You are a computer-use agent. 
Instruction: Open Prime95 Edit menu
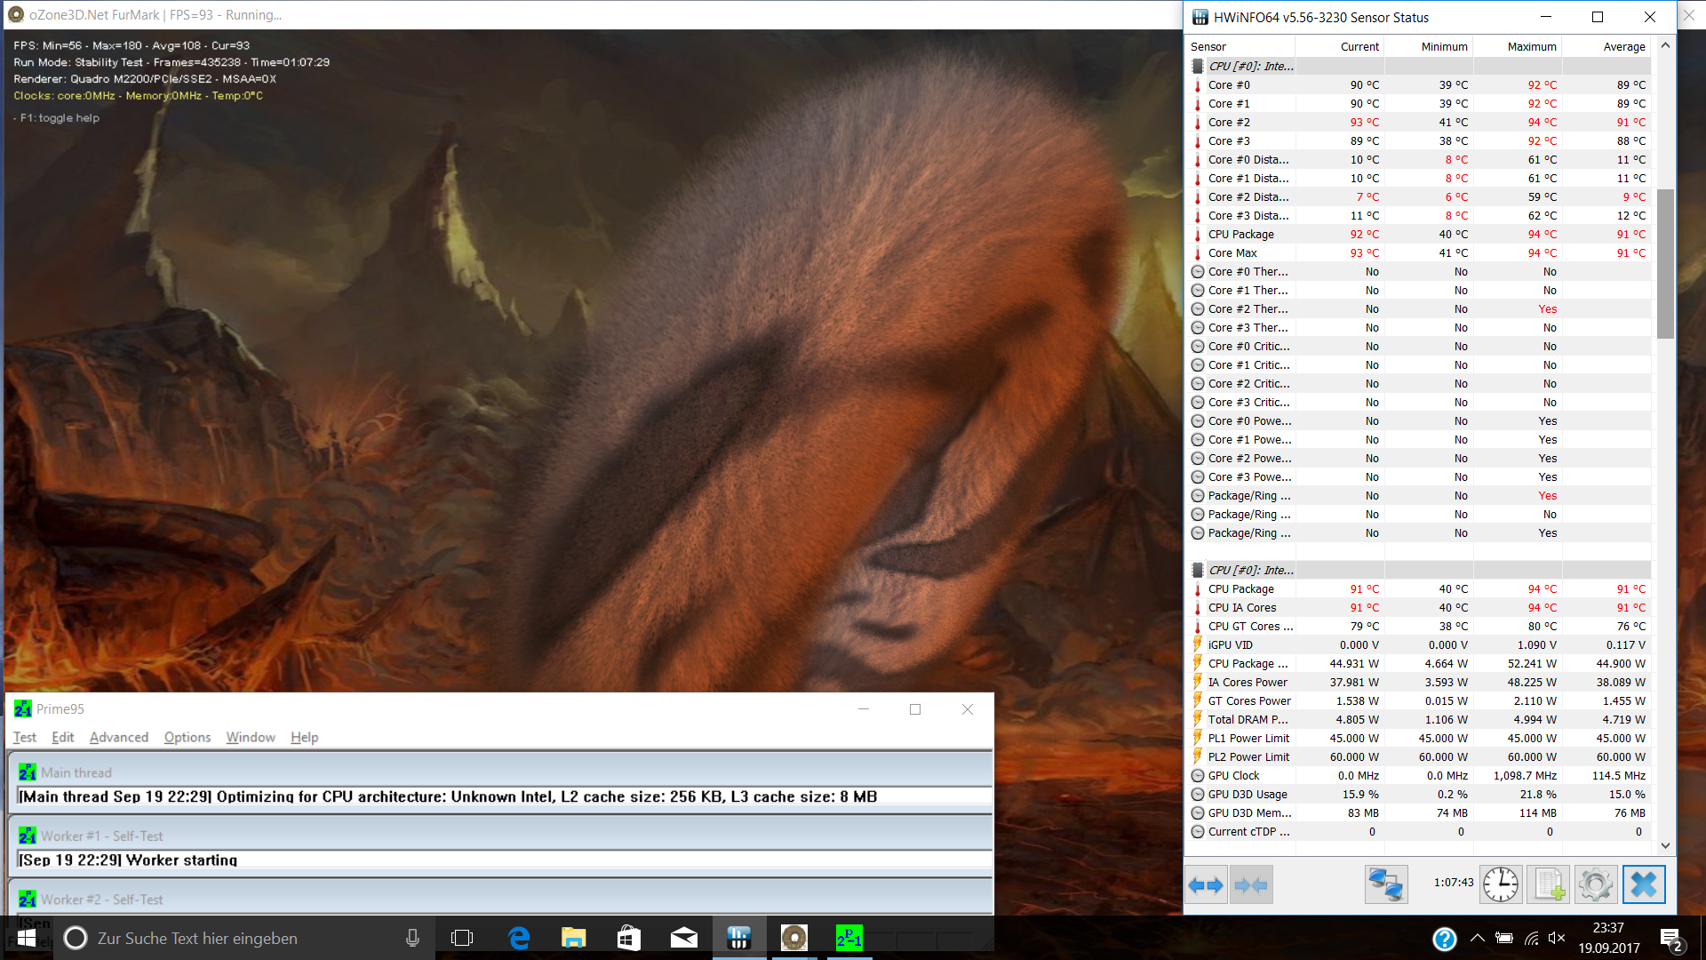(x=63, y=738)
